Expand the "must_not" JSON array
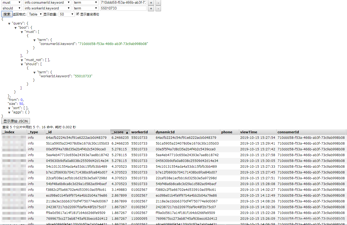This screenshot has width=347, height=225. 22,60
